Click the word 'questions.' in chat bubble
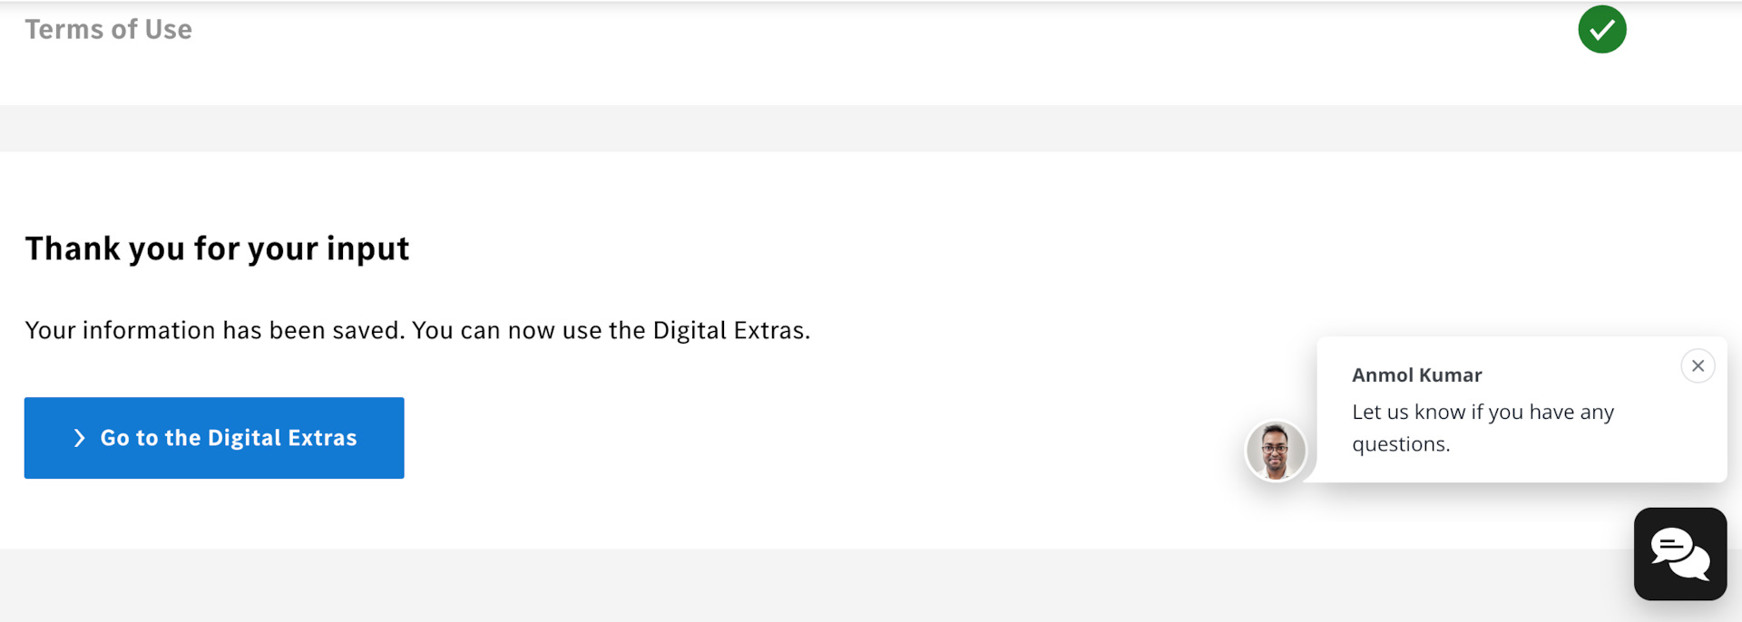This screenshot has width=1742, height=622. point(1401,444)
